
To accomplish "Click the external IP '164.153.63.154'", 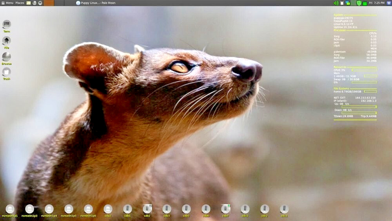I will 365,98.
